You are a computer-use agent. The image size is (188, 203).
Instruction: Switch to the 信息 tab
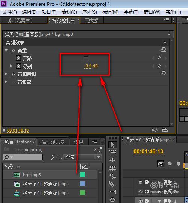click(x=79, y=142)
